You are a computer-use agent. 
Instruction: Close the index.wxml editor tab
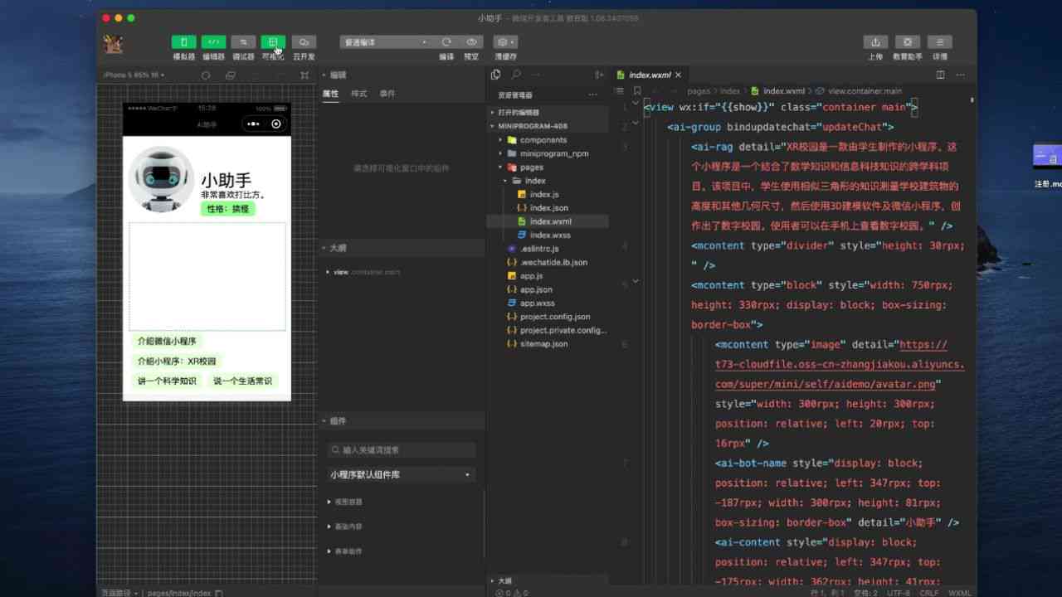(x=678, y=75)
